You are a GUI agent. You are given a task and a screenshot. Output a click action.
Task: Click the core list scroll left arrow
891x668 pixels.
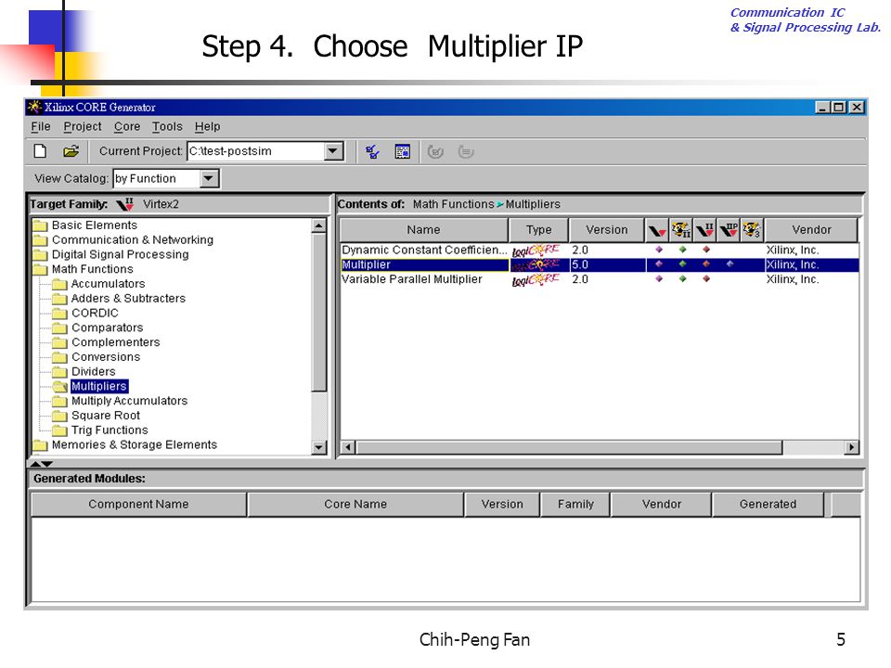tap(348, 447)
